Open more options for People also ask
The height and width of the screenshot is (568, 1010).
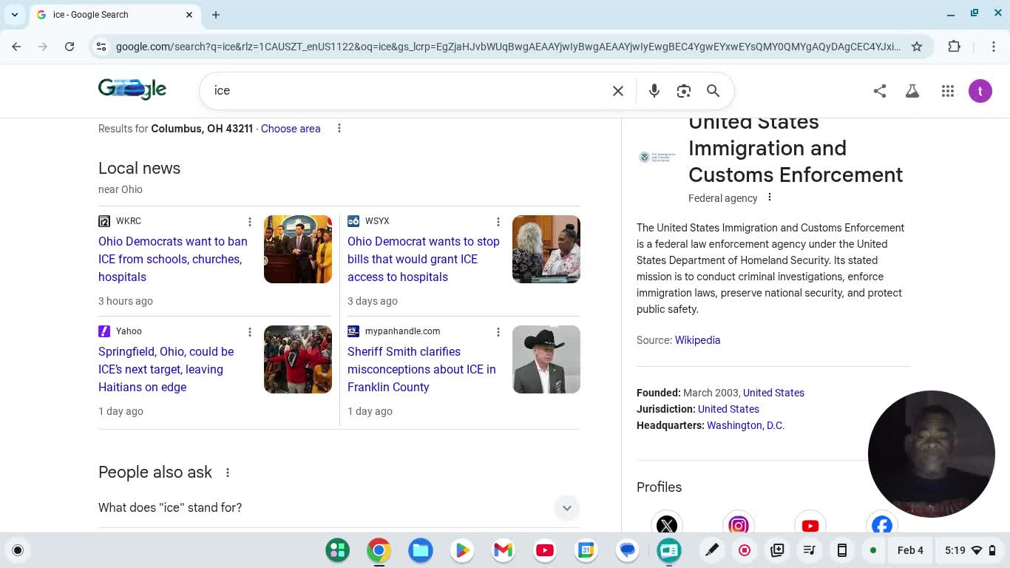[228, 473]
